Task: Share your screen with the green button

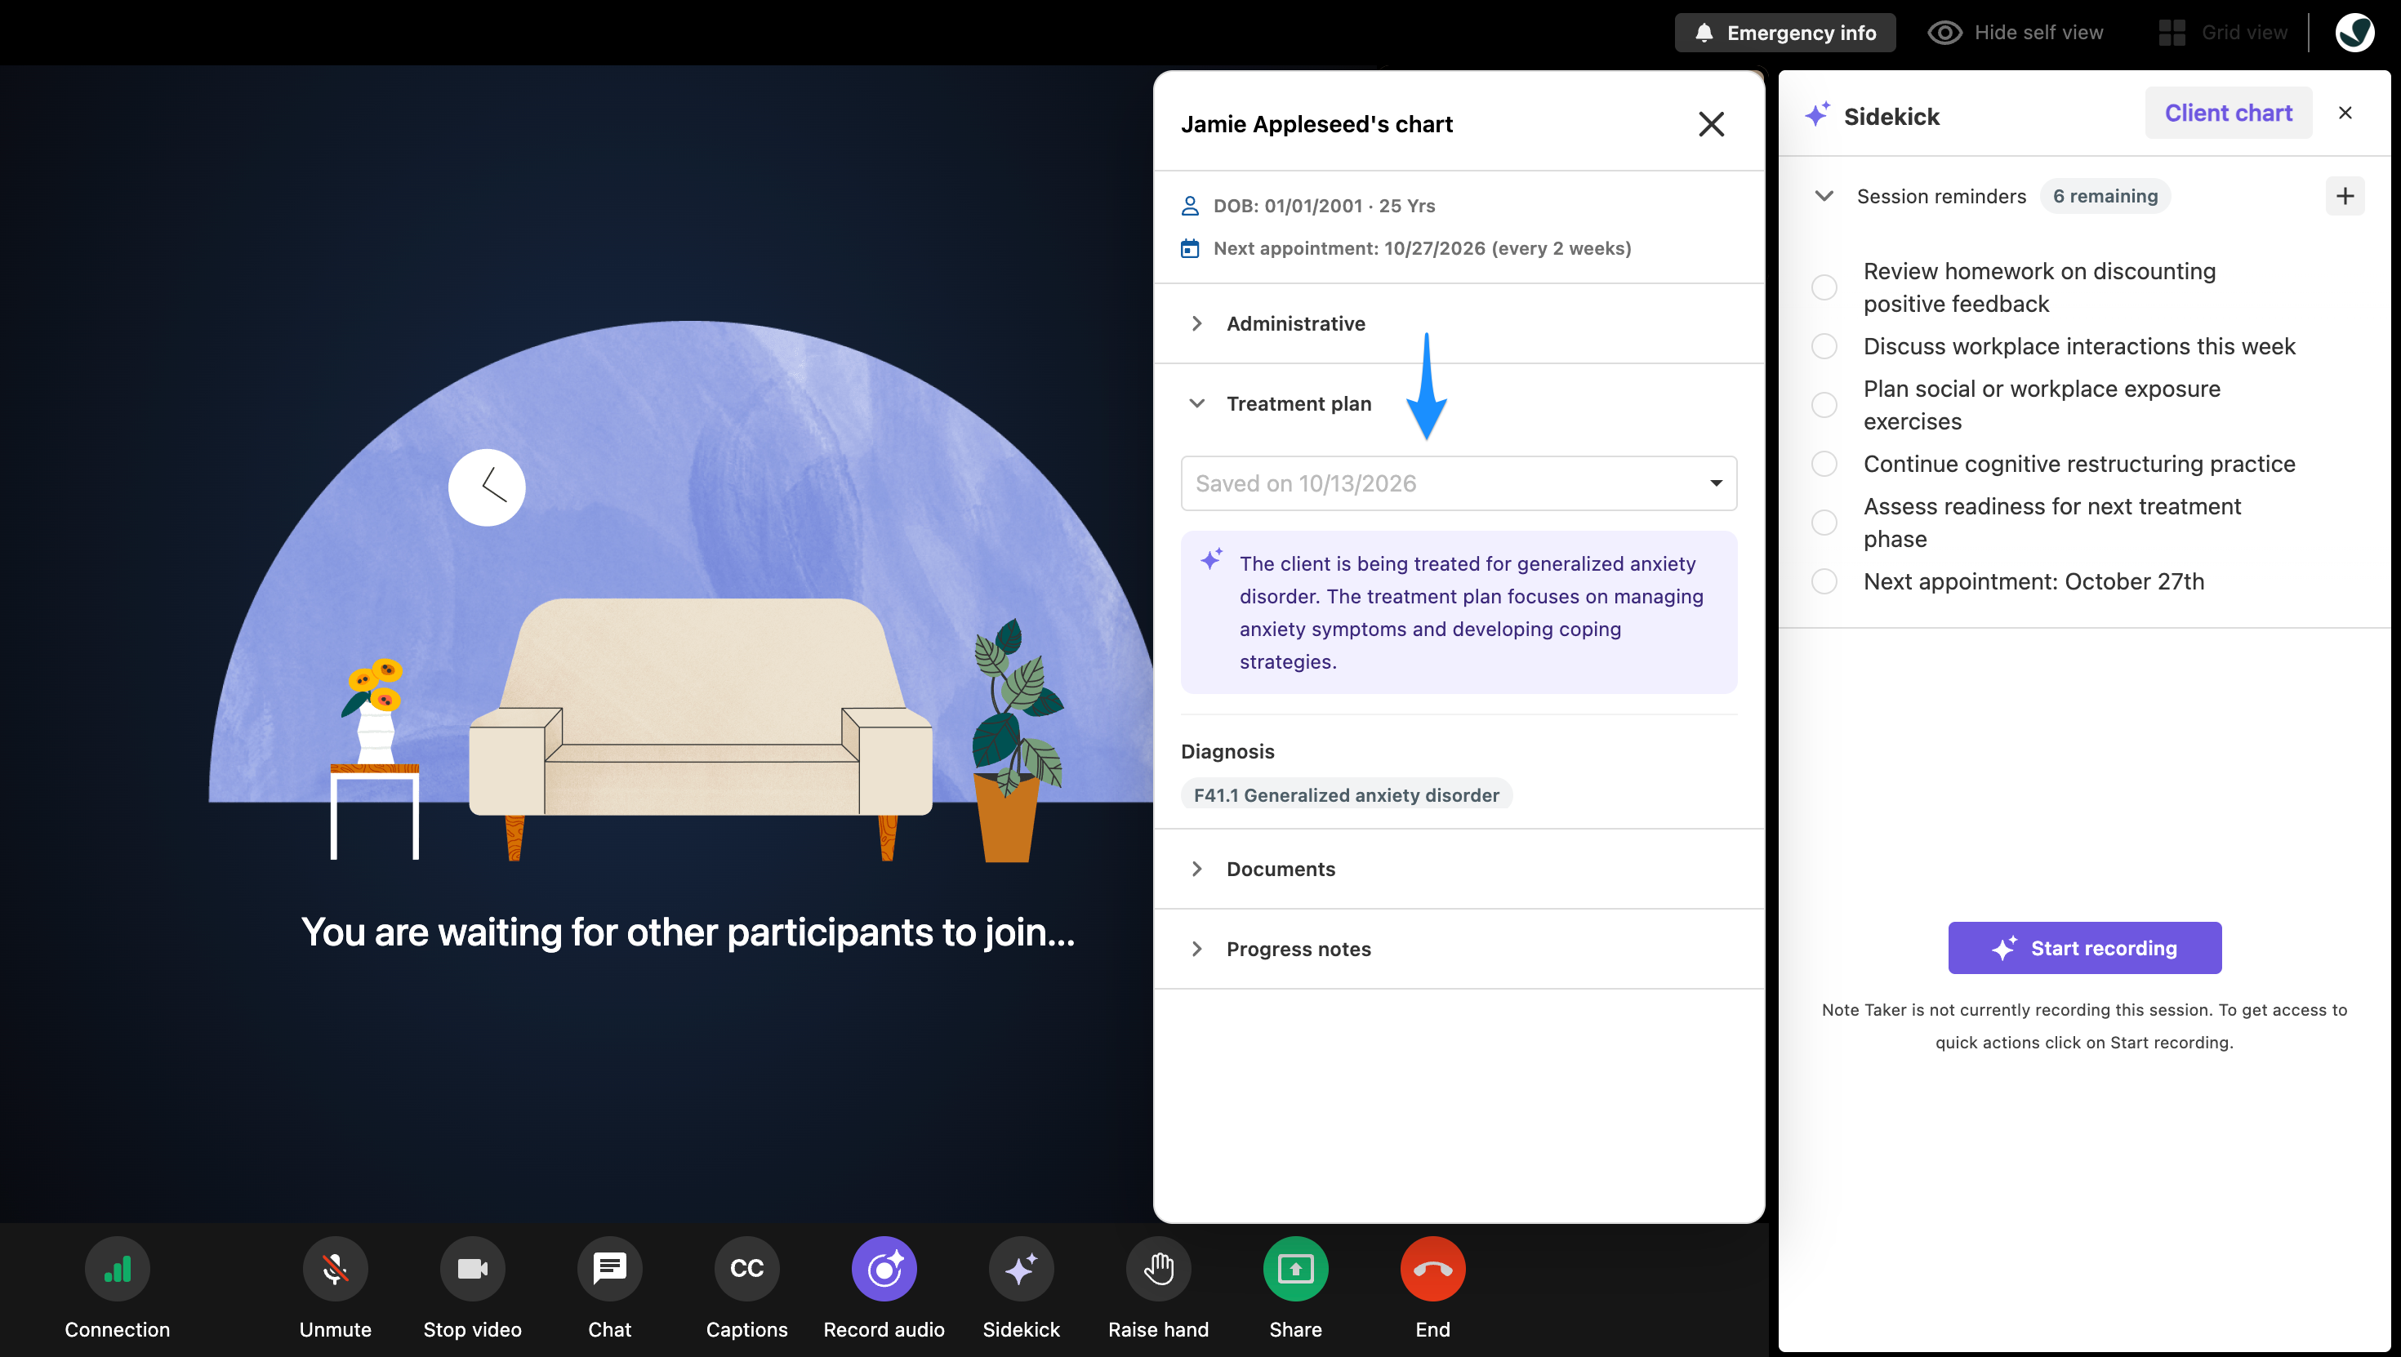Action: click(1295, 1269)
